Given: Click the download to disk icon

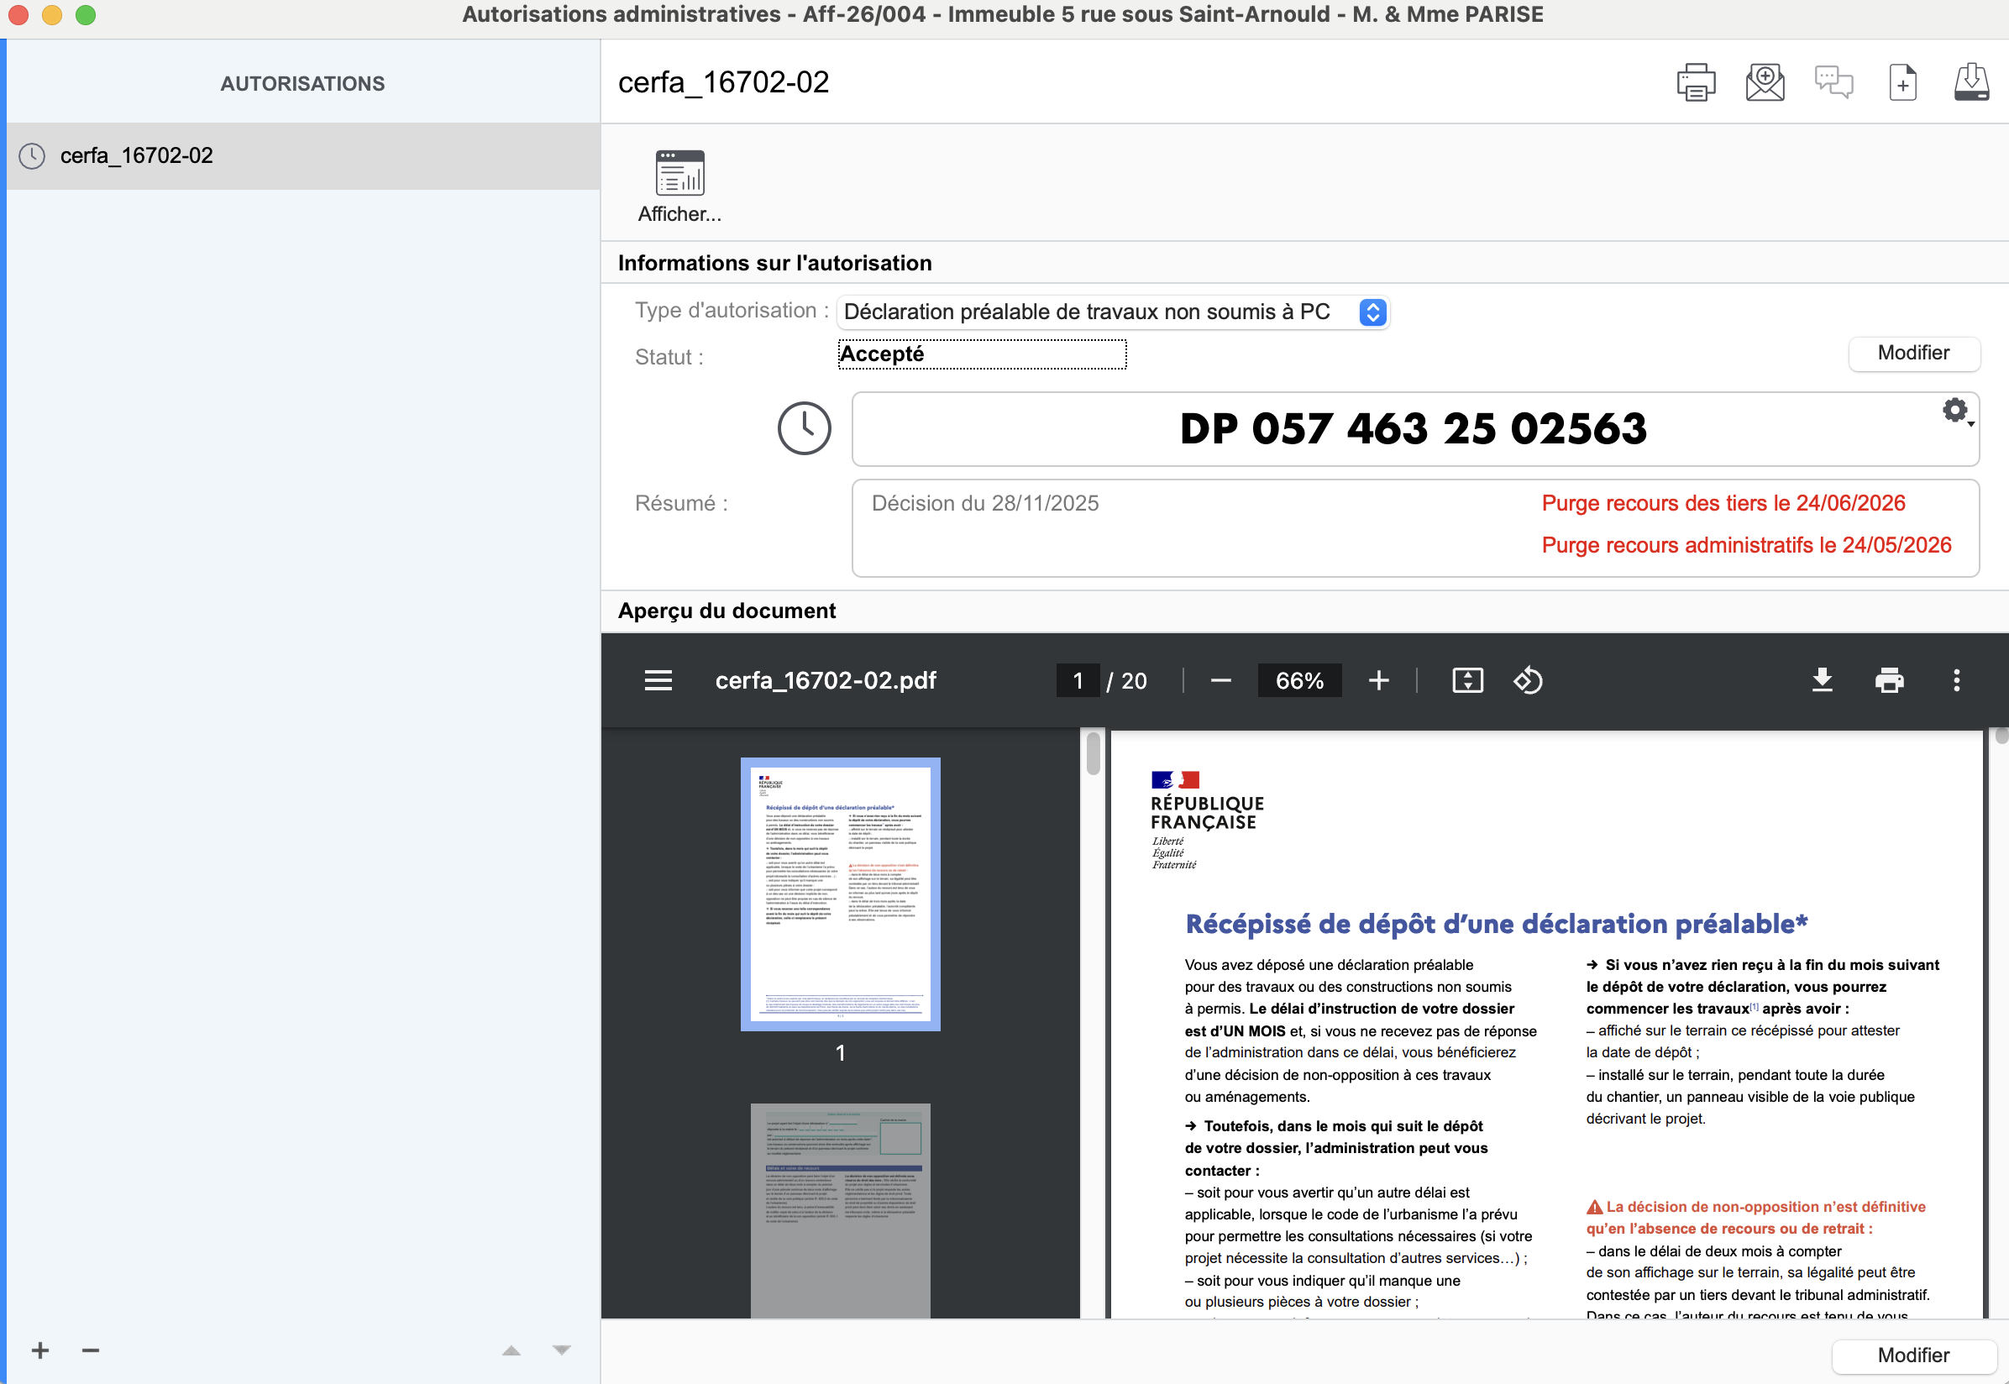Looking at the screenshot, I should (1971, 83).
